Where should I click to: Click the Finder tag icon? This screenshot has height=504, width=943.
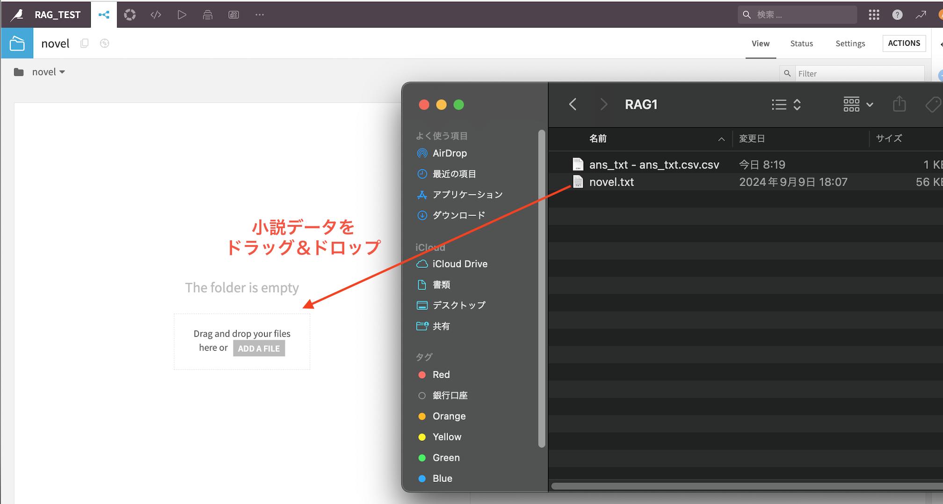[933, 104]
